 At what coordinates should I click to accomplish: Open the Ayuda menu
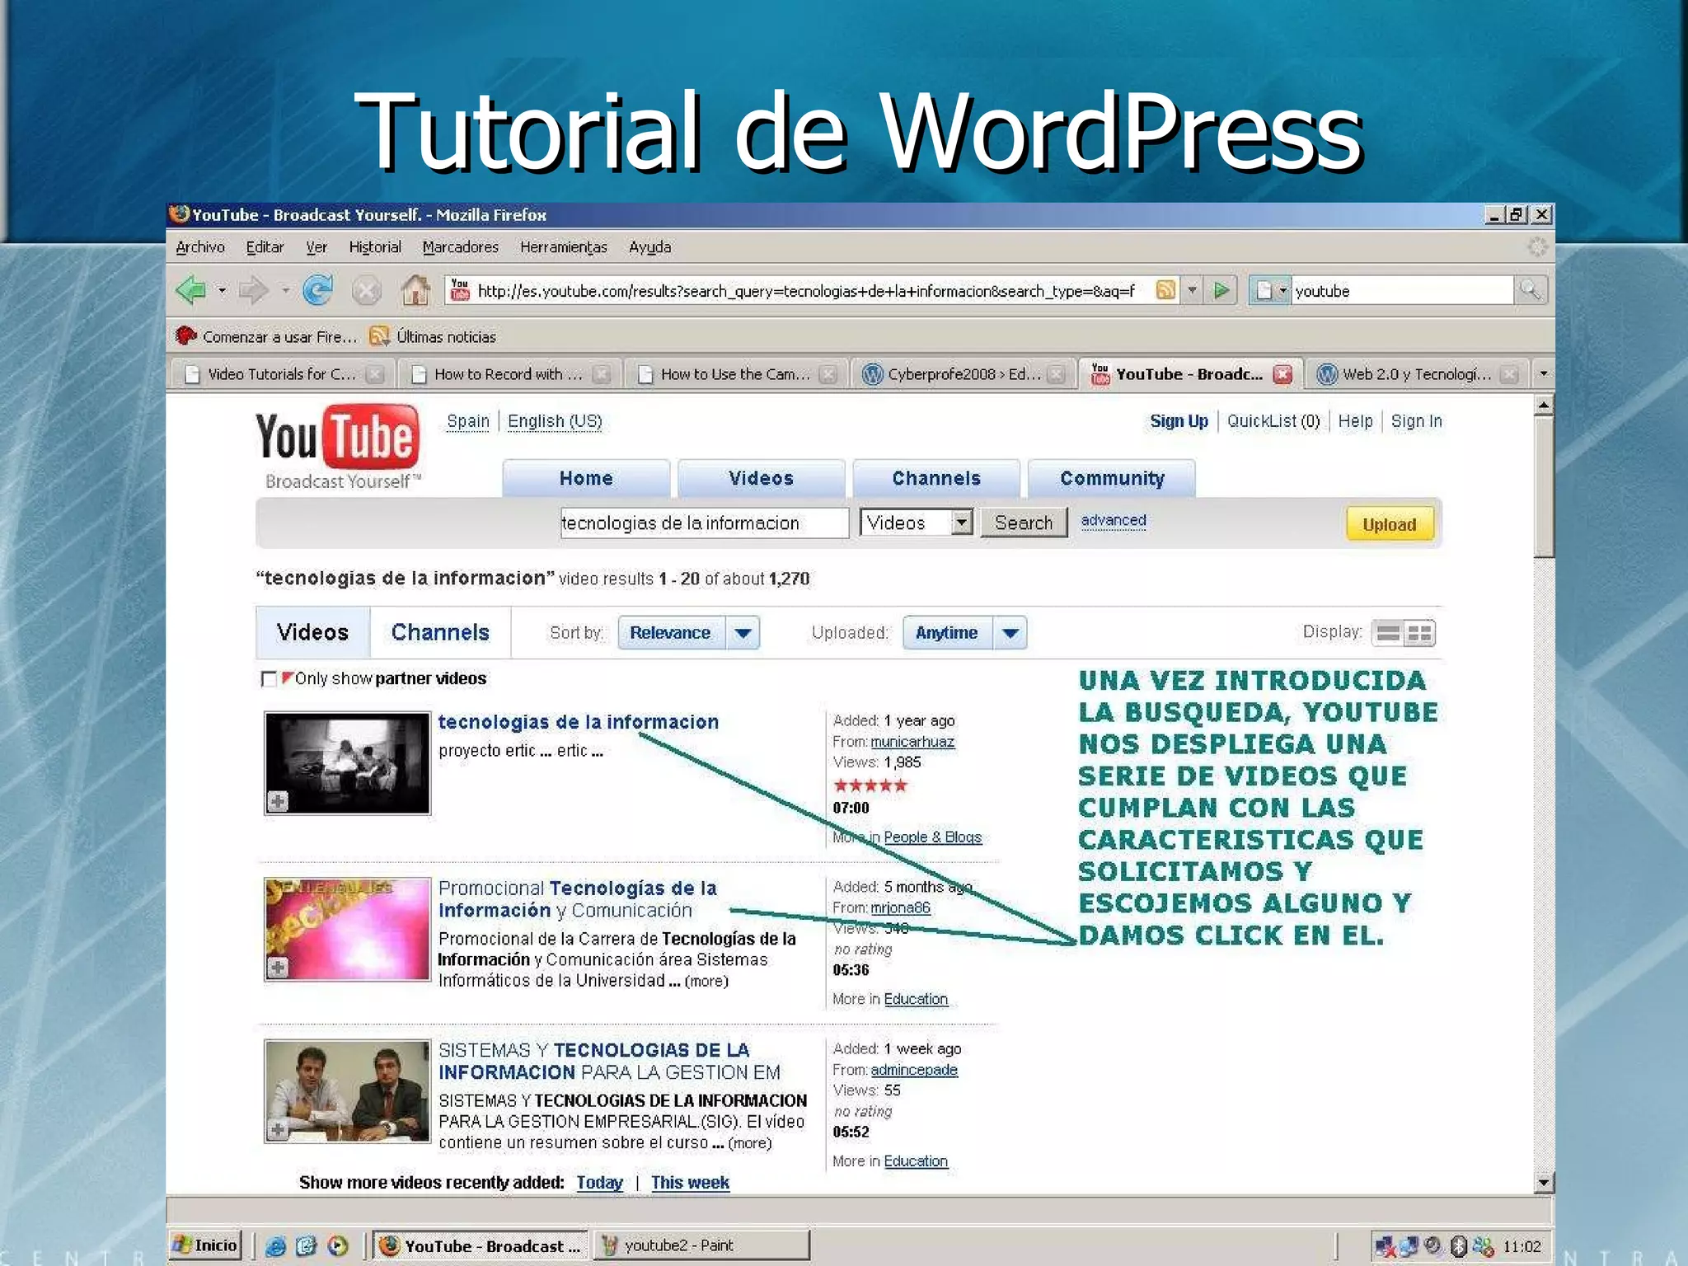[x=650, y=246]
